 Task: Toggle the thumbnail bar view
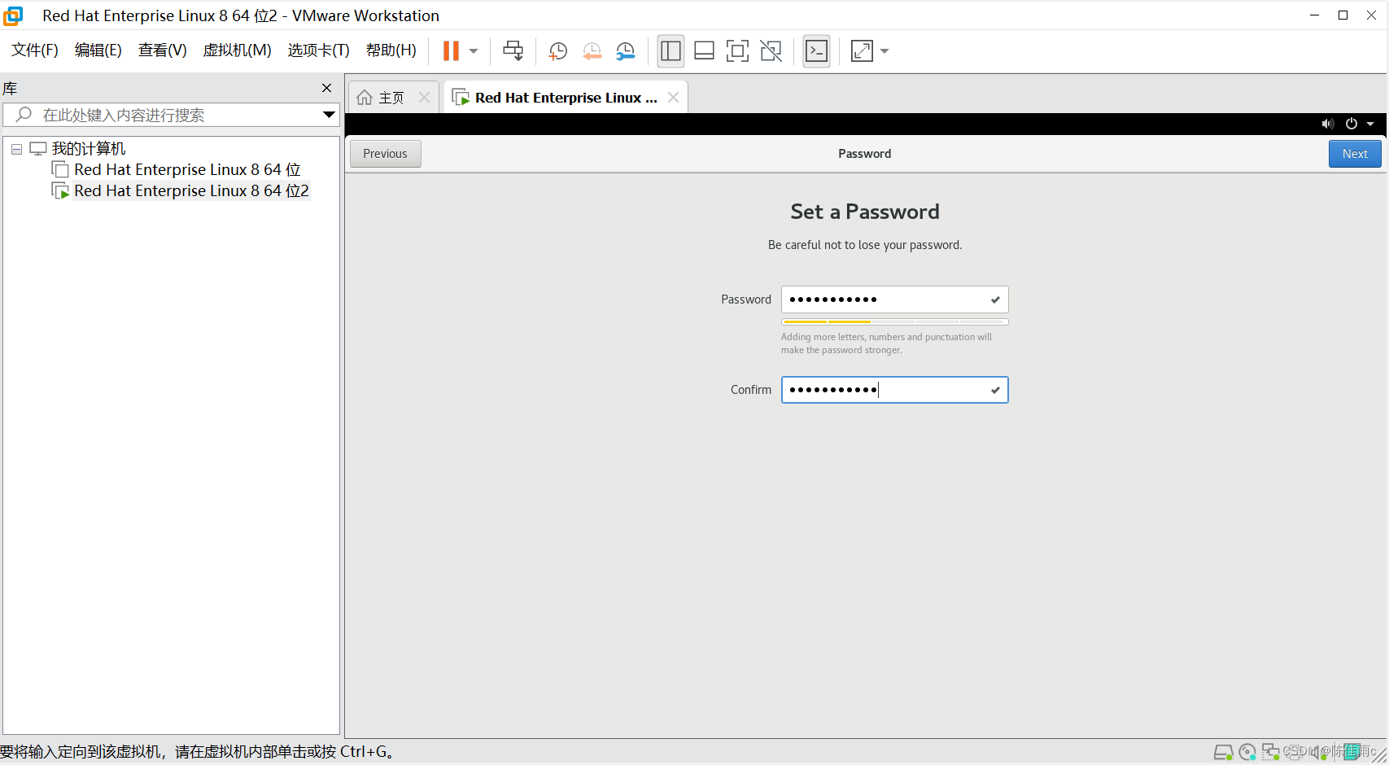[704, 51]
